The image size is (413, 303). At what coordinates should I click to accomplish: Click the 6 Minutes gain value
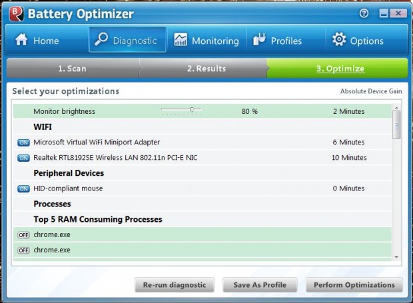pyautogui.click(x=349, y=142)
